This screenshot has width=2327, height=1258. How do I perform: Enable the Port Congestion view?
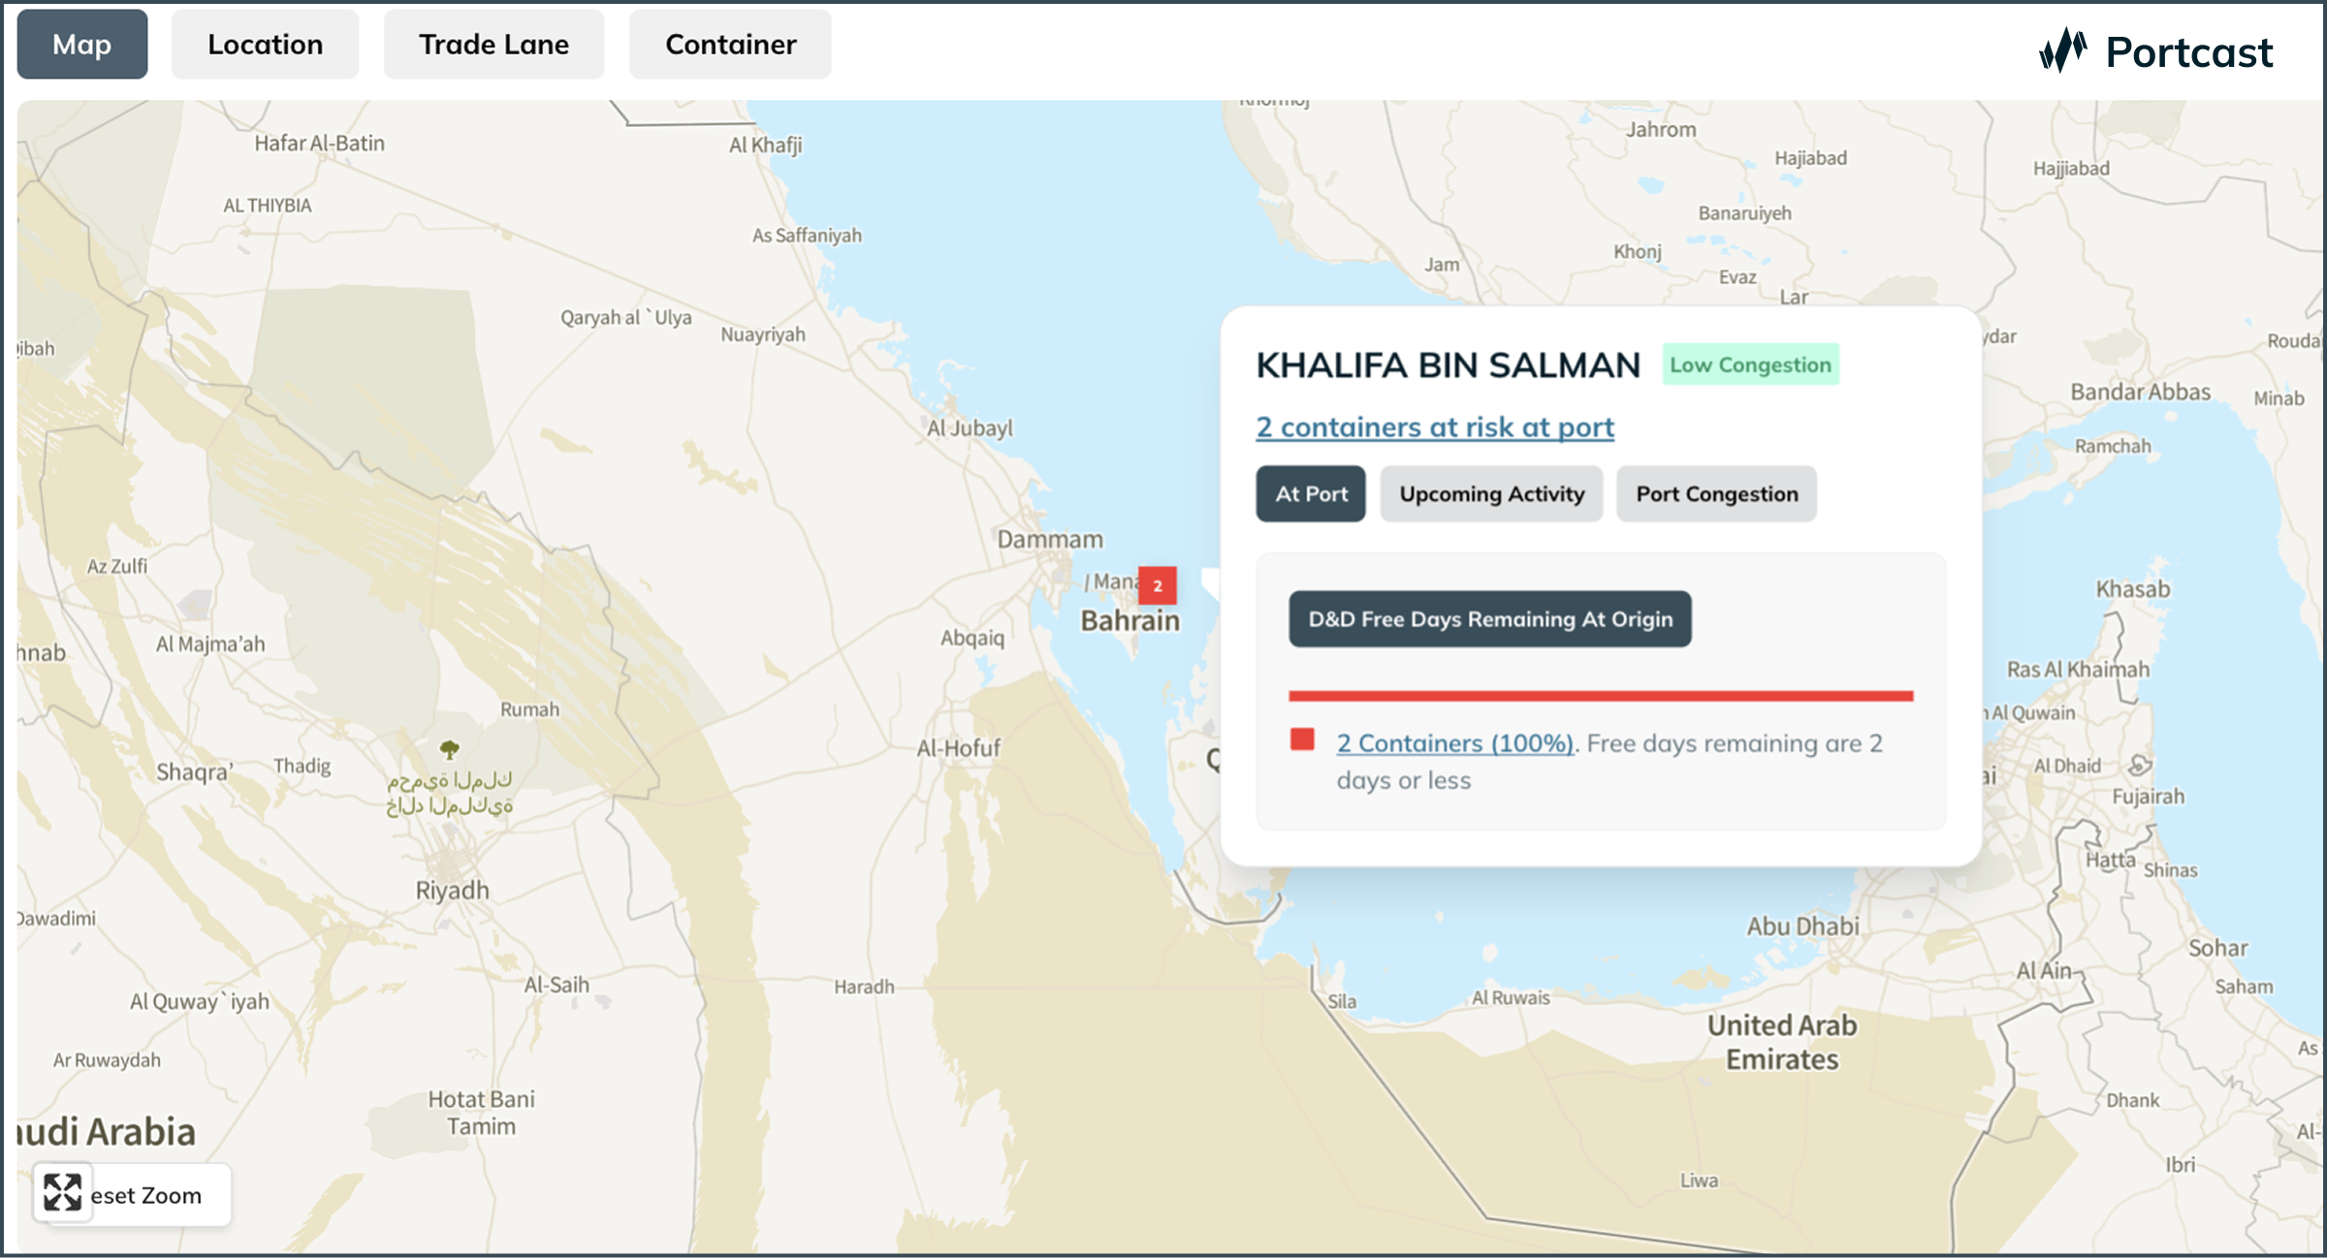(x=1716, y=494)
